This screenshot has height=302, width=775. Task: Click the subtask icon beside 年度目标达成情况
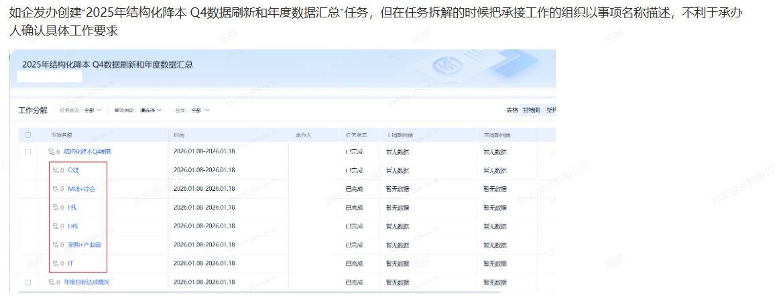(50, 283)
